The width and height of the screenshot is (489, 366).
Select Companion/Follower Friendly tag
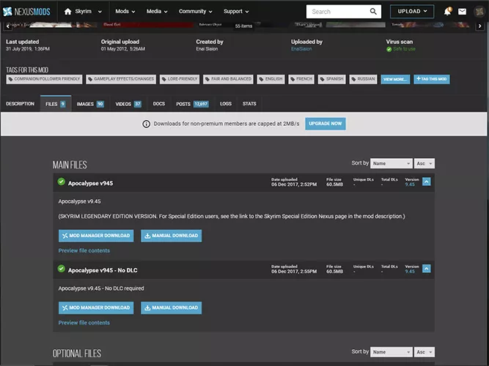click(x=44, y=79)
